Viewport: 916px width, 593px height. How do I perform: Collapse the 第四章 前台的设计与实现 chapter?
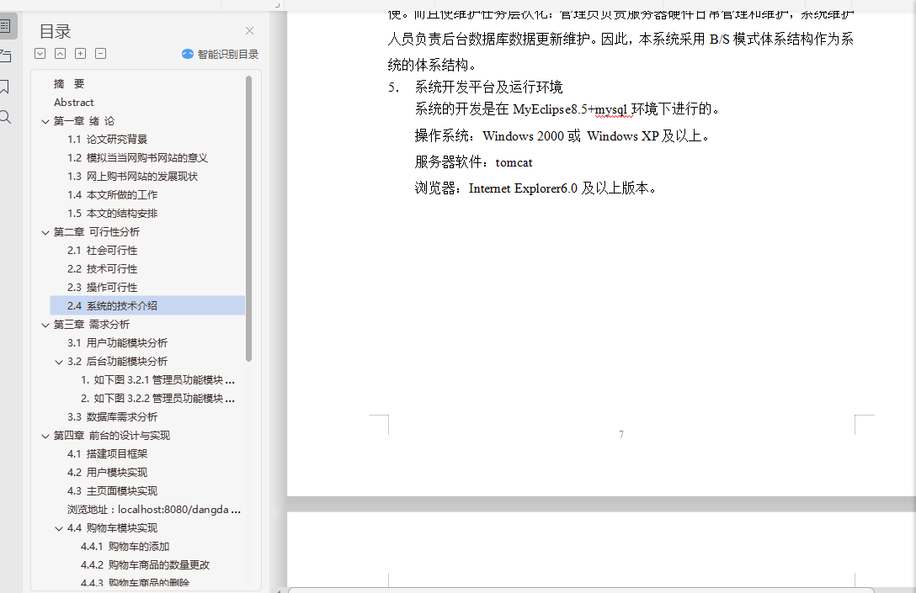[x=45, y=436]
